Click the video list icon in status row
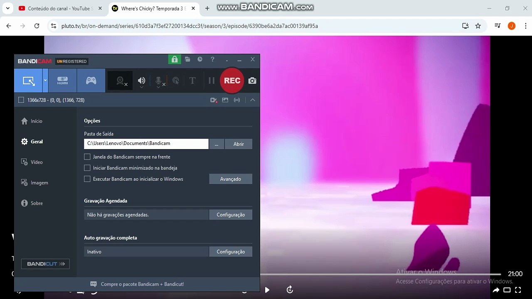Viewport: 532px width, 299px height. pos(214,100)
